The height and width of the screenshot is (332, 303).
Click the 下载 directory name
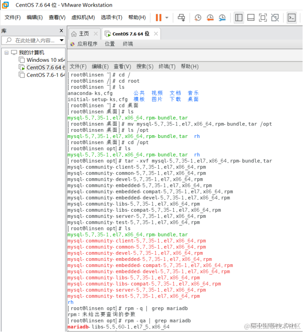[175, 99]
